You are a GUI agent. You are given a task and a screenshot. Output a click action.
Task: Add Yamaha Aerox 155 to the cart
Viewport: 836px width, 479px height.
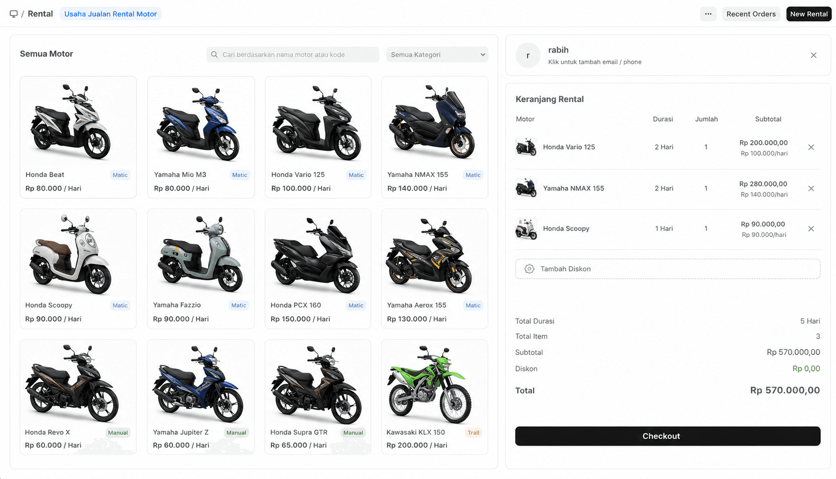pos(435,269)
